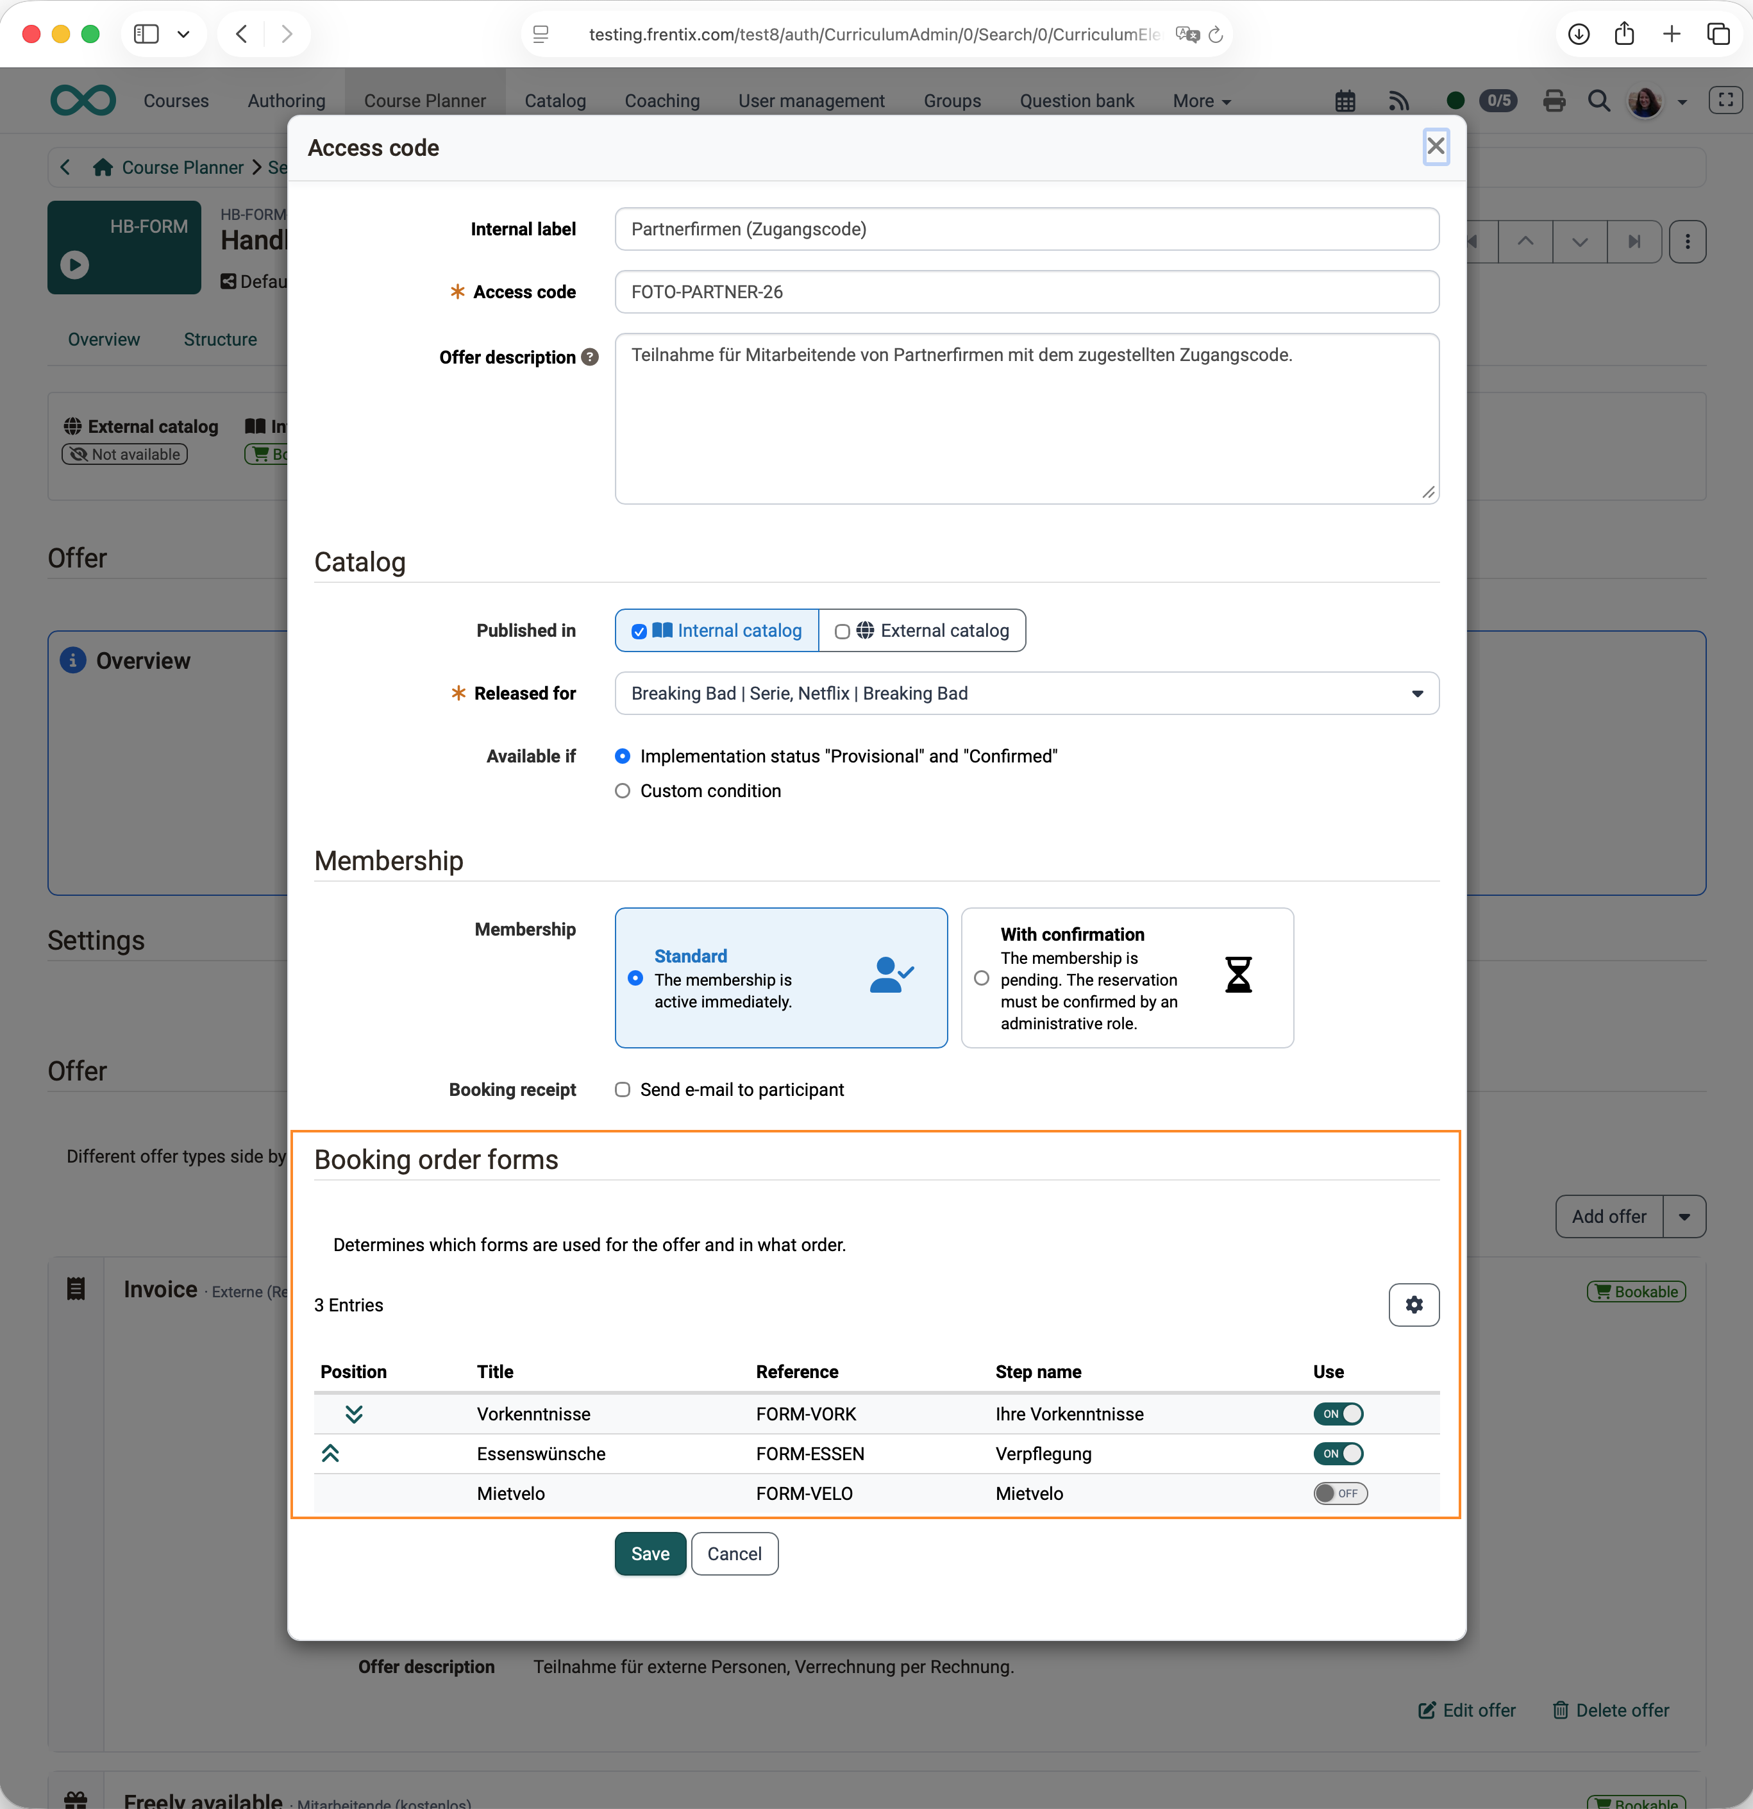1753x1809 pixels.
Task: Open the three-dot more actions menu
Action: tap(1688, 242)
